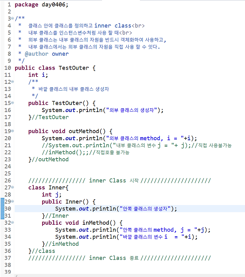The width and height of the screenshot is (245, 277).
Task: Click the '}//inMethod' closing line
Action: [x=60, y=244]
